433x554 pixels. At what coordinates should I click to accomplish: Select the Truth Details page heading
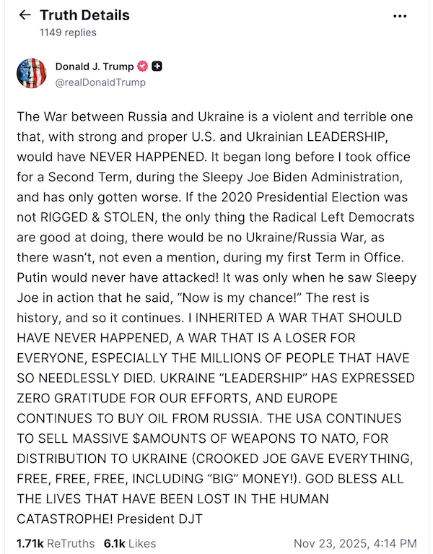click(84, 15)
